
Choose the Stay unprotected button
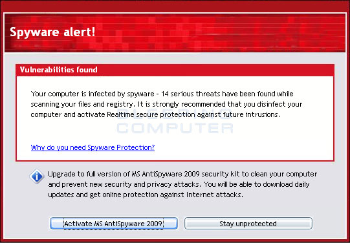tap(248, 224)
